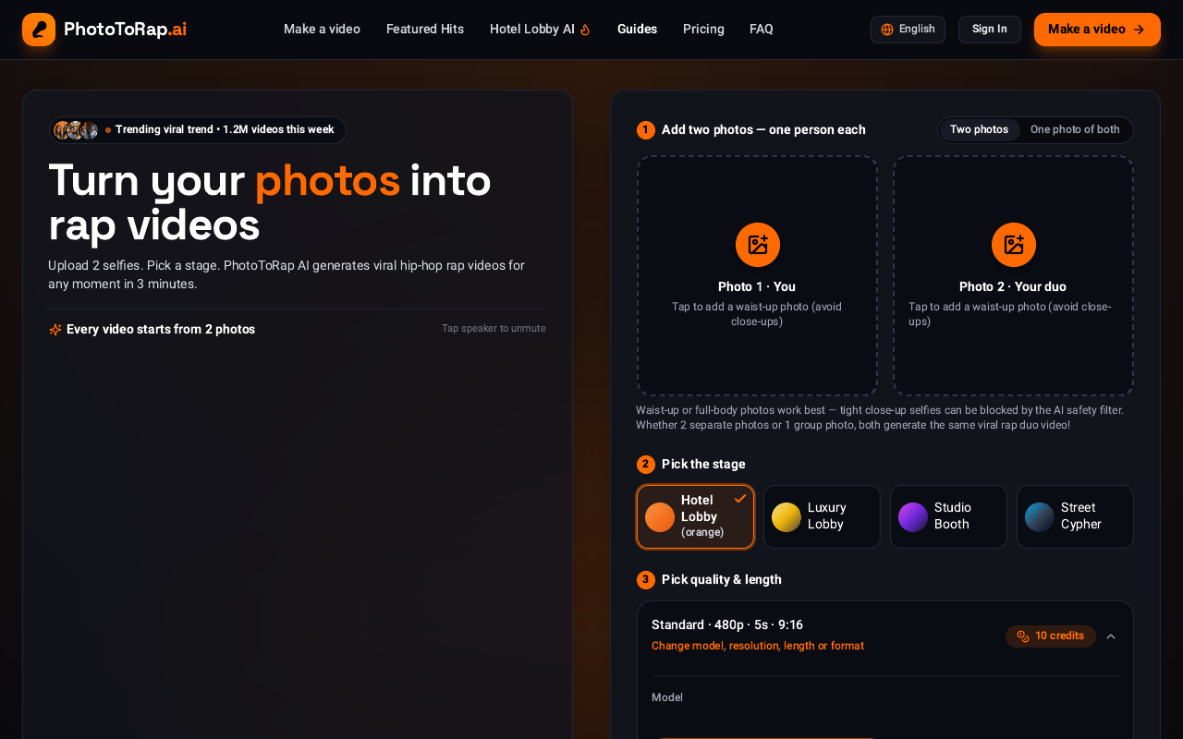
Task: Click the purple Studio Booth color swatch
Action: [x=913, y=517]
